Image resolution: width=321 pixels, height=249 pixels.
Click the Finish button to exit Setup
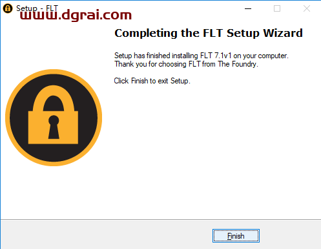[236, 236]
